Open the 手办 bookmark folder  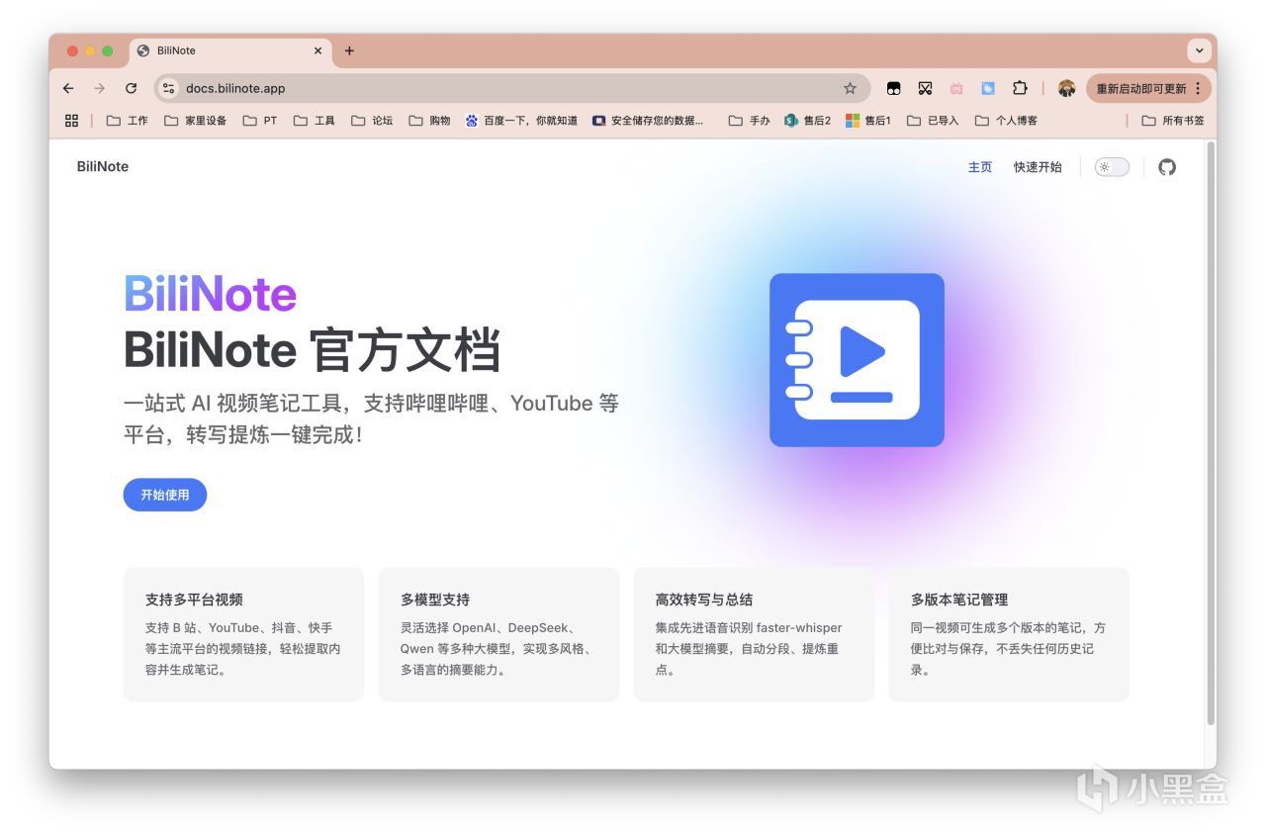pyautogui.click(x=750, y=121)
